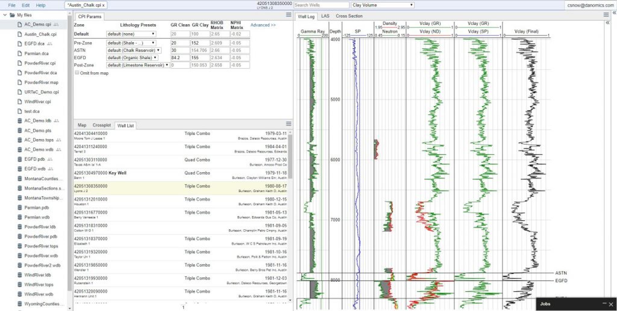Open the File menu
617x311 pixels.
(12, 5)
